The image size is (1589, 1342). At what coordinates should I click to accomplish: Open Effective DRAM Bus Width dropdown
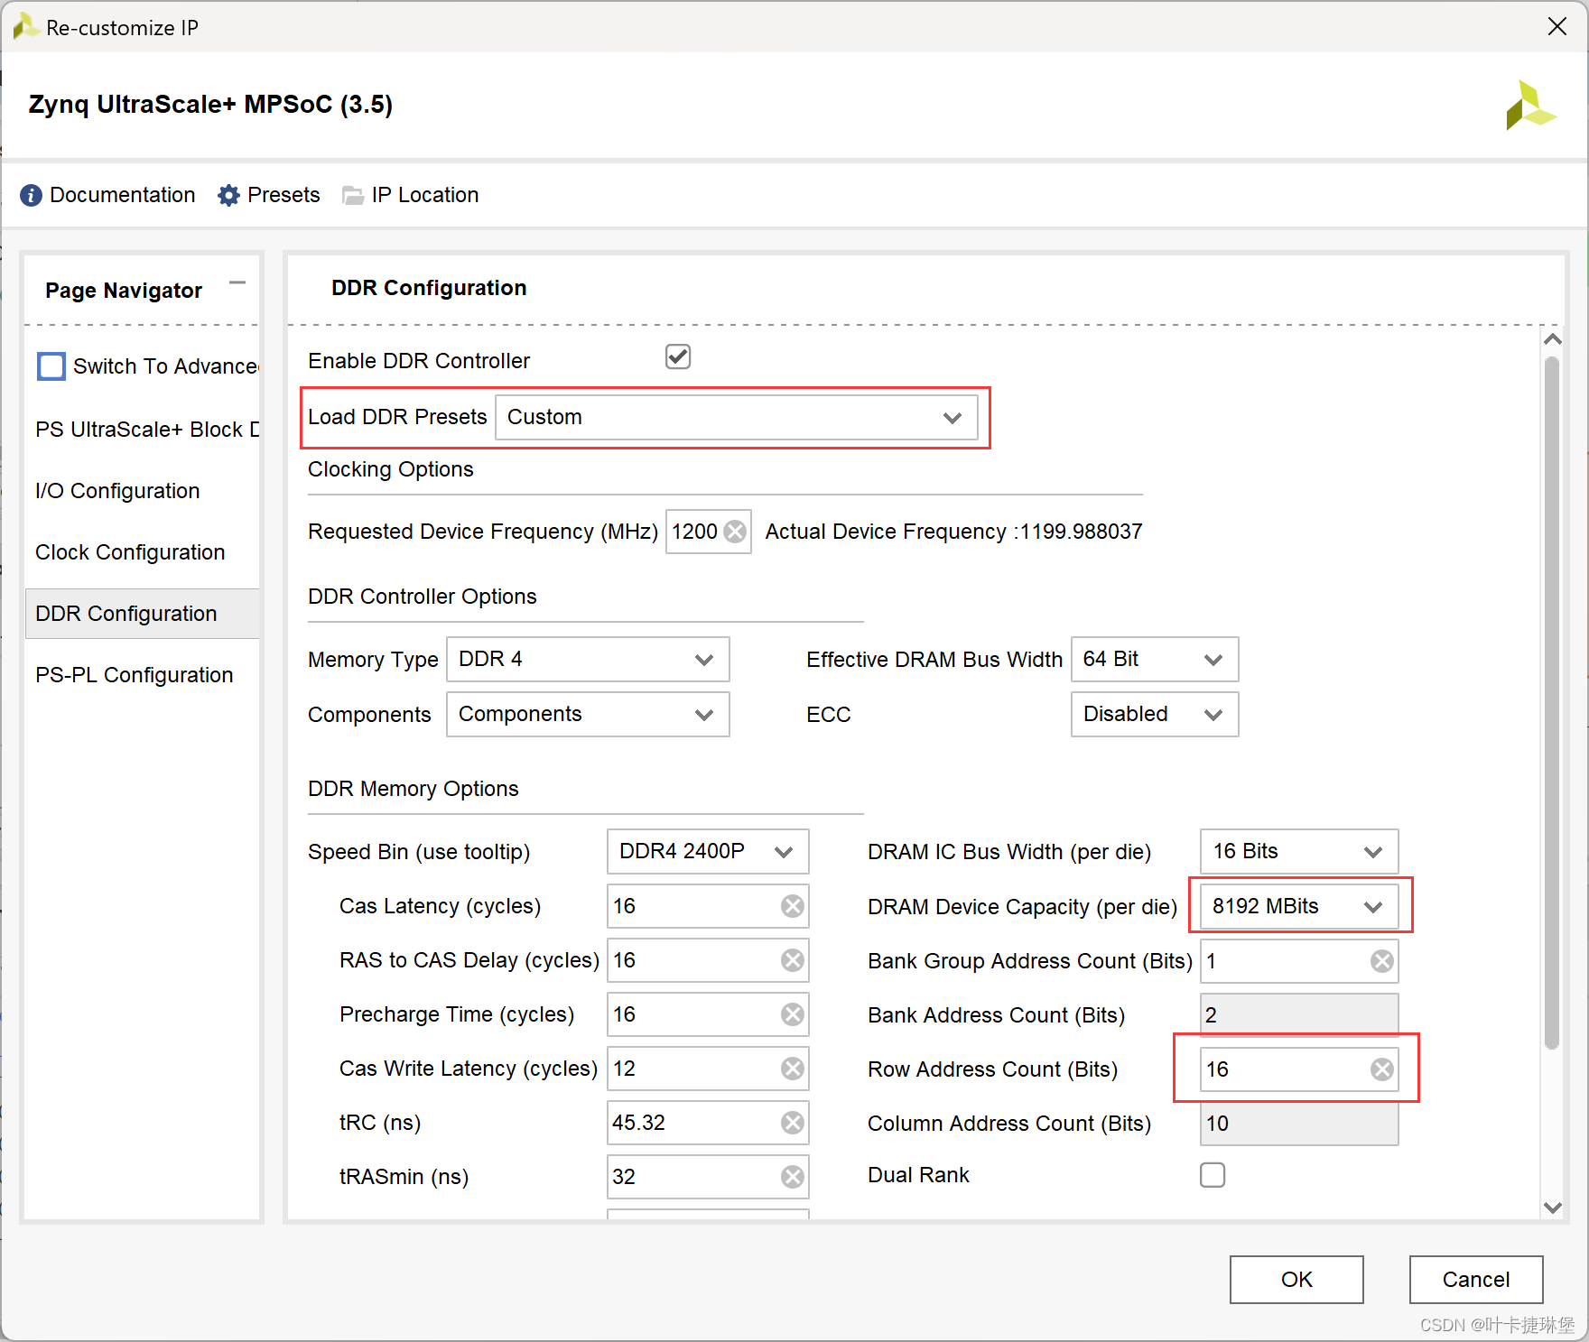pyautogui.click(x=1155, y=660)
